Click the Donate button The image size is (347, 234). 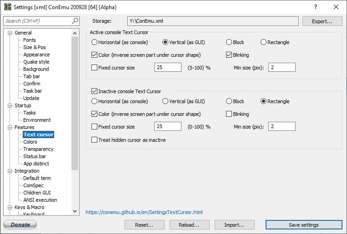coord(20,225)
